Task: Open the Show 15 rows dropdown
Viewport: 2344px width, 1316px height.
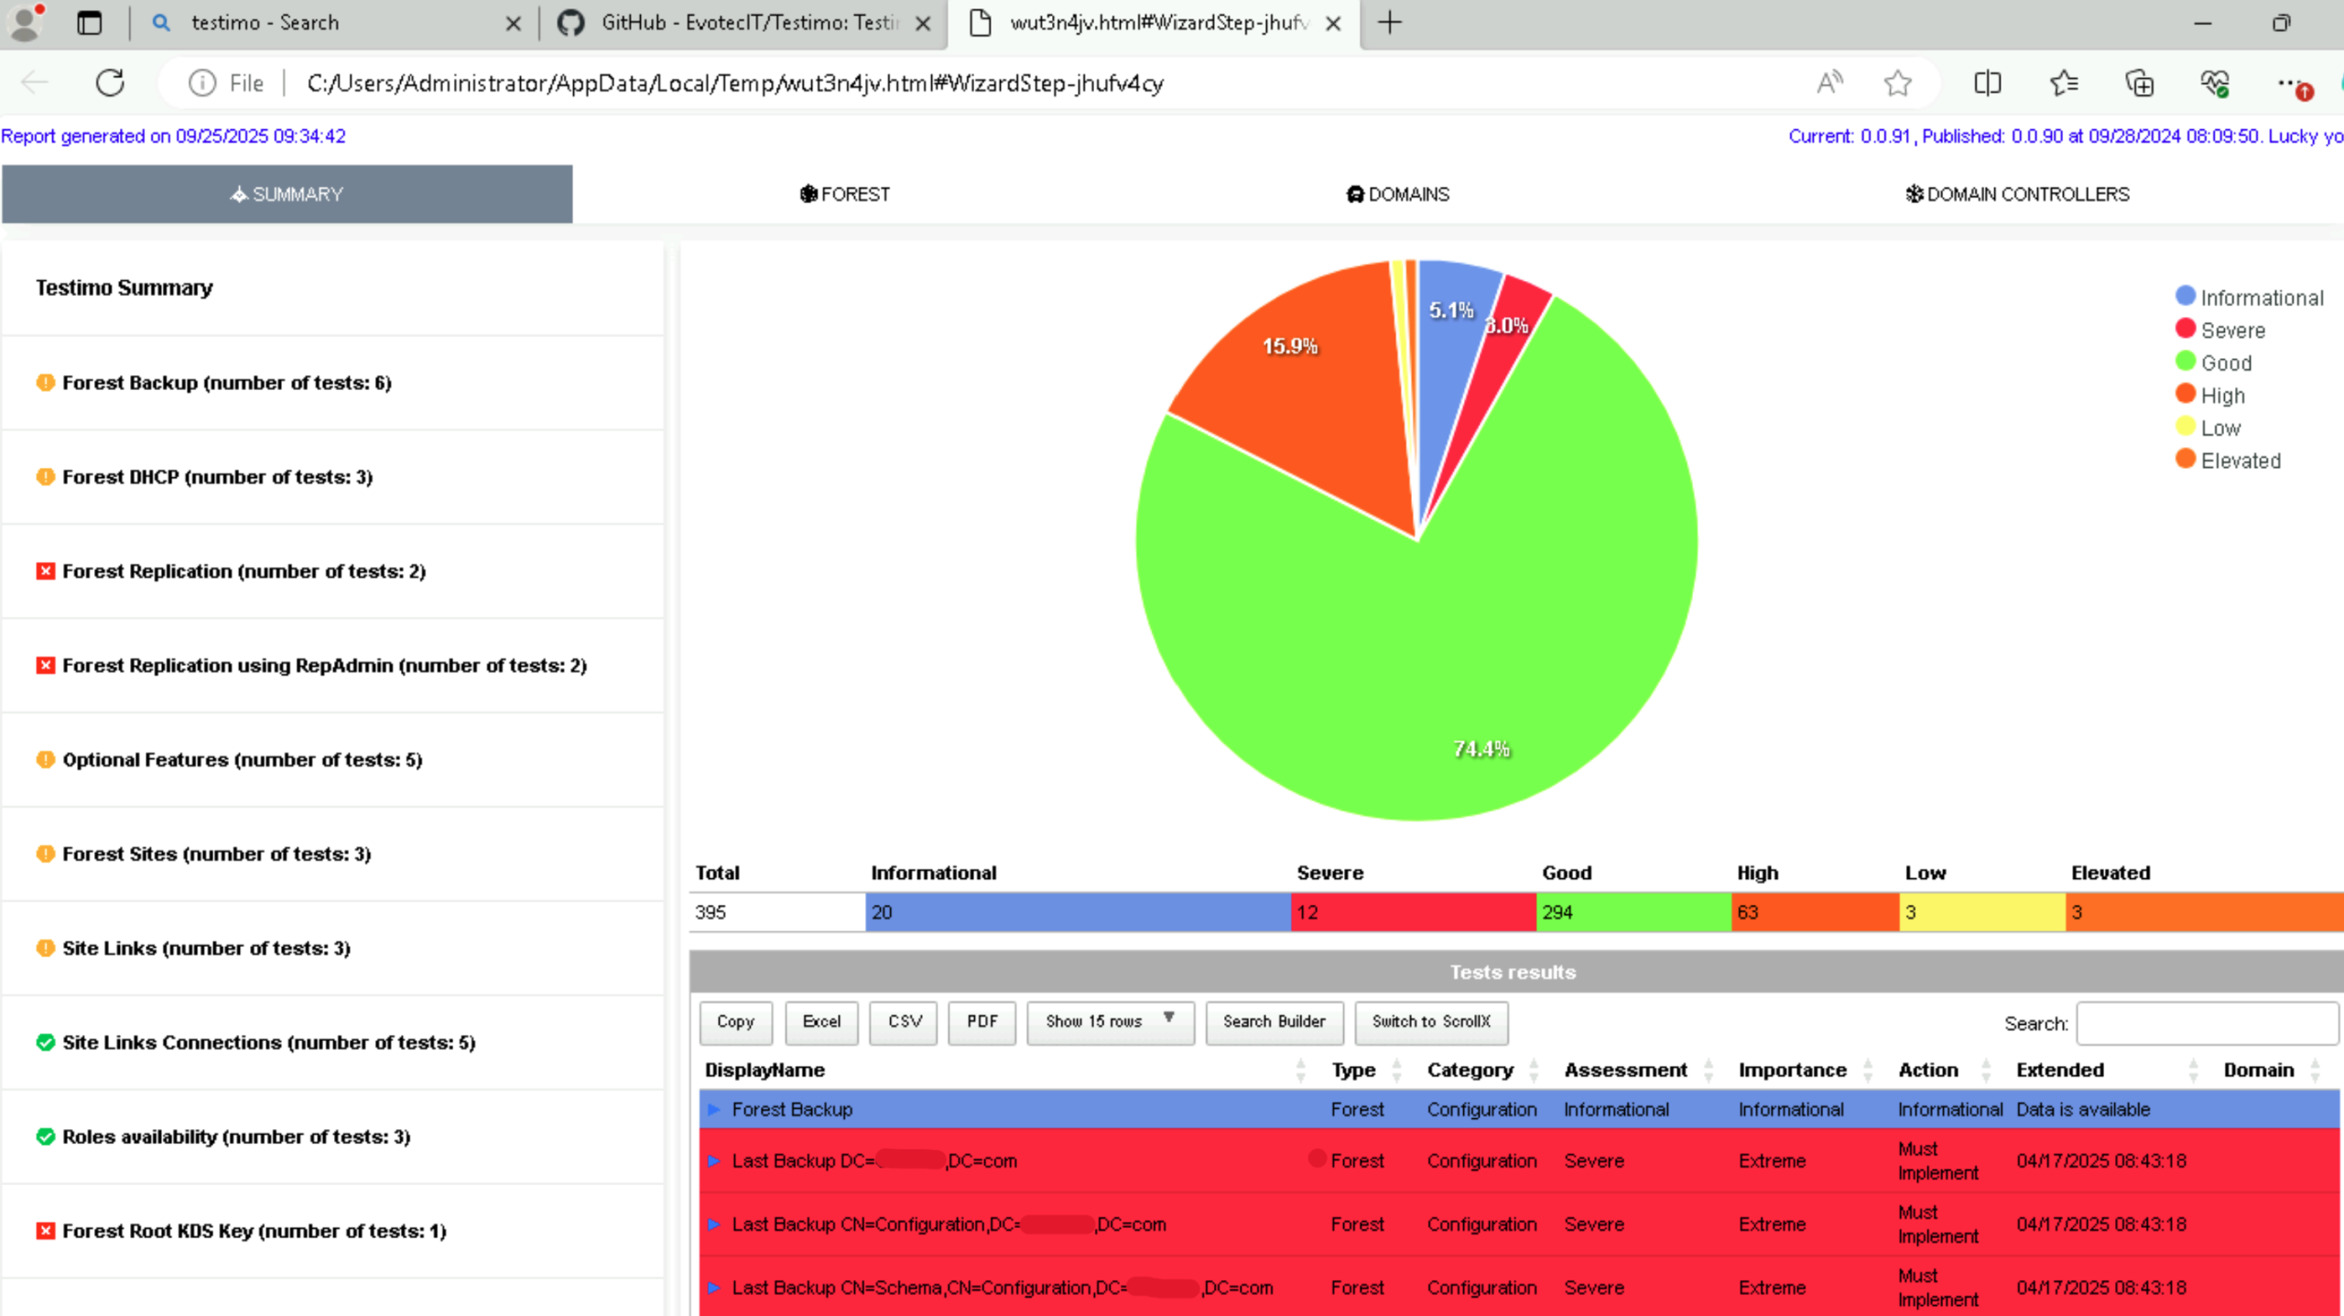Action: point(1110,1022)
